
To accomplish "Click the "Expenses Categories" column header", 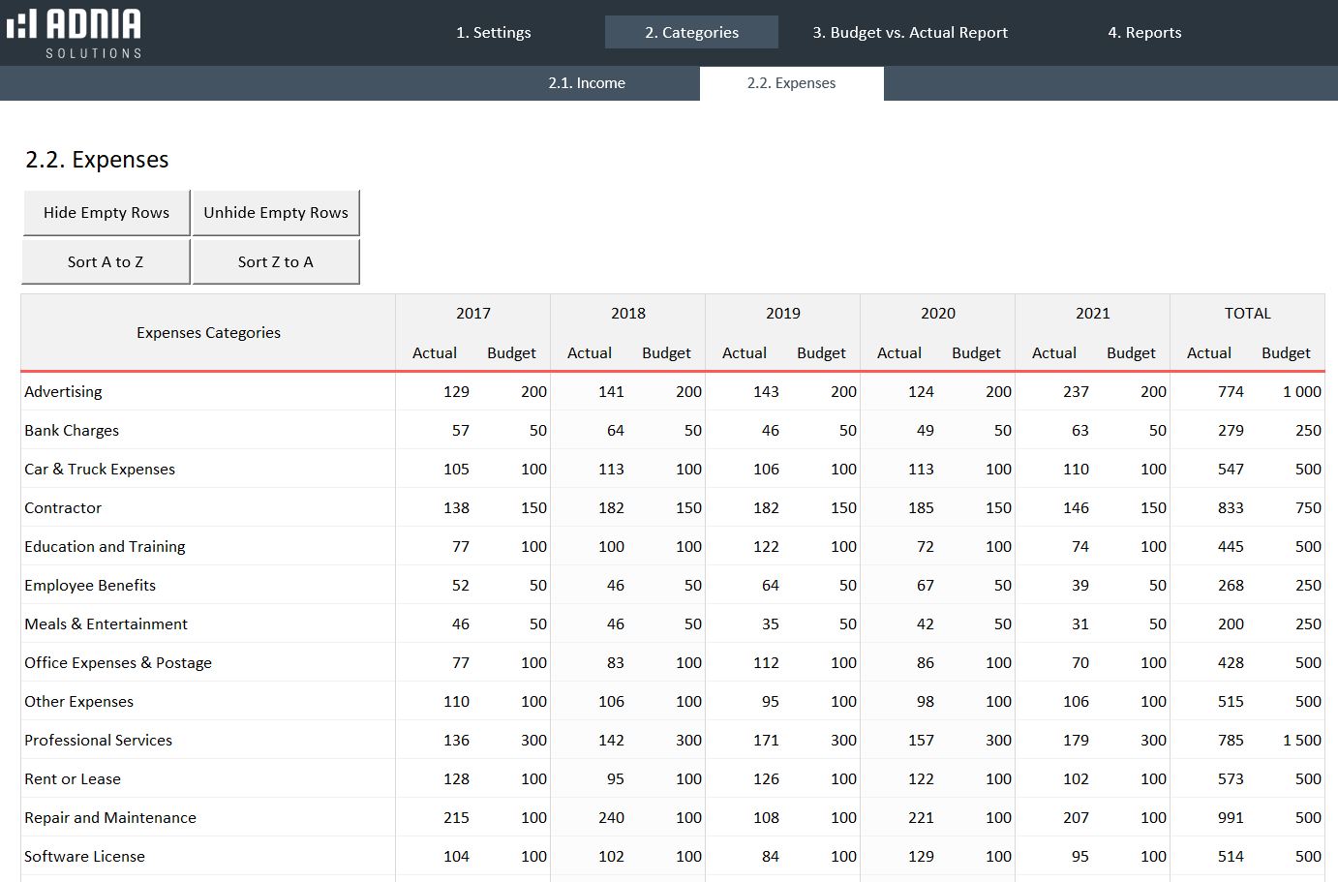I will [208, 332].
